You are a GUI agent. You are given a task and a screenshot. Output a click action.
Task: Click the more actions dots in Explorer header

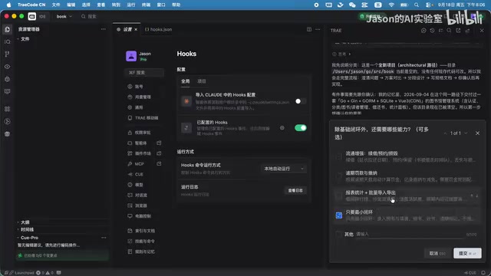[104, 29]
